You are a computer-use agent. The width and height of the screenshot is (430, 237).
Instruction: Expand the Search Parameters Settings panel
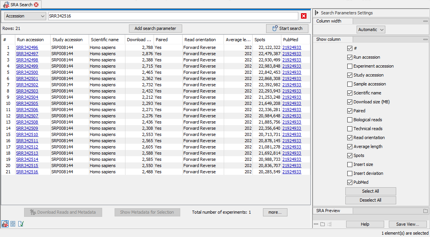pos(317,12)
